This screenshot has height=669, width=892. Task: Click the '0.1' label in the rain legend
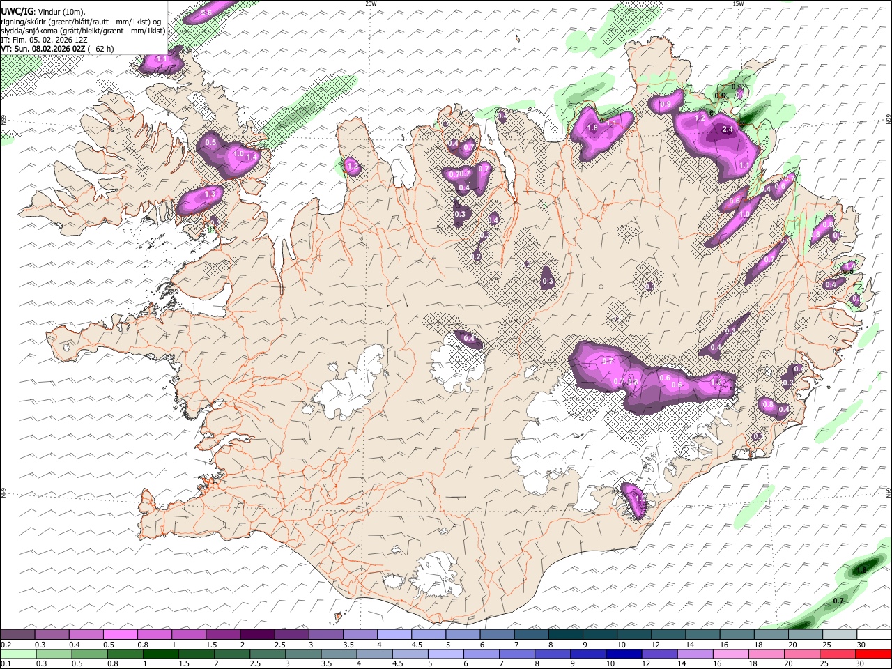tap(6, 663)
